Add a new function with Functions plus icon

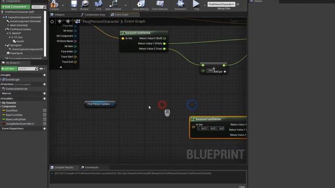[44, 84]
